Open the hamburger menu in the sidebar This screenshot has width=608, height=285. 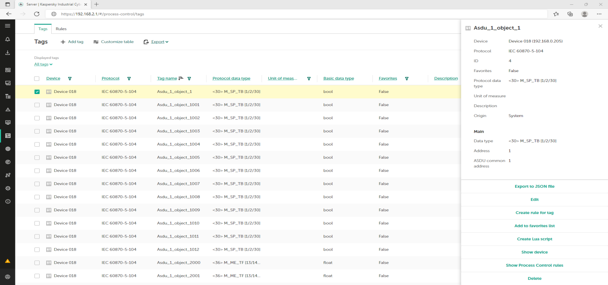pyautogui.click(x=7, y=26)
